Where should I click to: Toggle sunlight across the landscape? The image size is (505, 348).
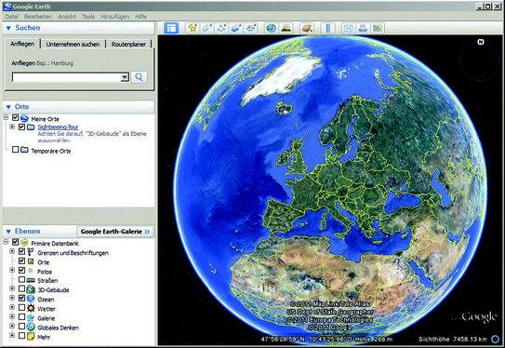tap(286, 28)
